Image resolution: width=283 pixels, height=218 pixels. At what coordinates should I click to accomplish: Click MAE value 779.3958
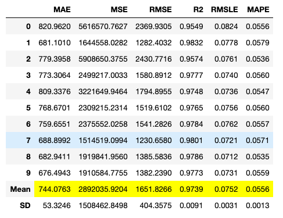(55, 59)
